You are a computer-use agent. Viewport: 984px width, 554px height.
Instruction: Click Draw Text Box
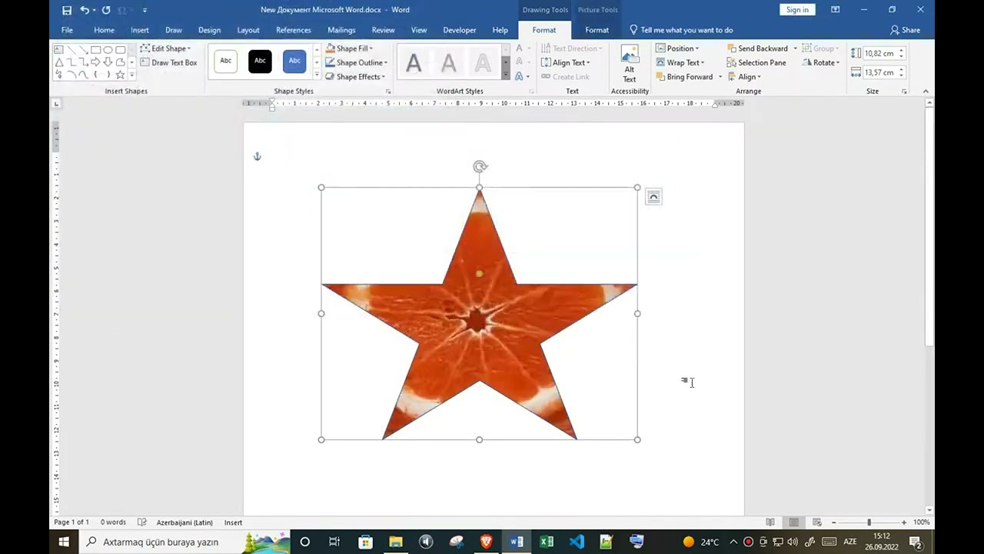click(x=168, y=62)
